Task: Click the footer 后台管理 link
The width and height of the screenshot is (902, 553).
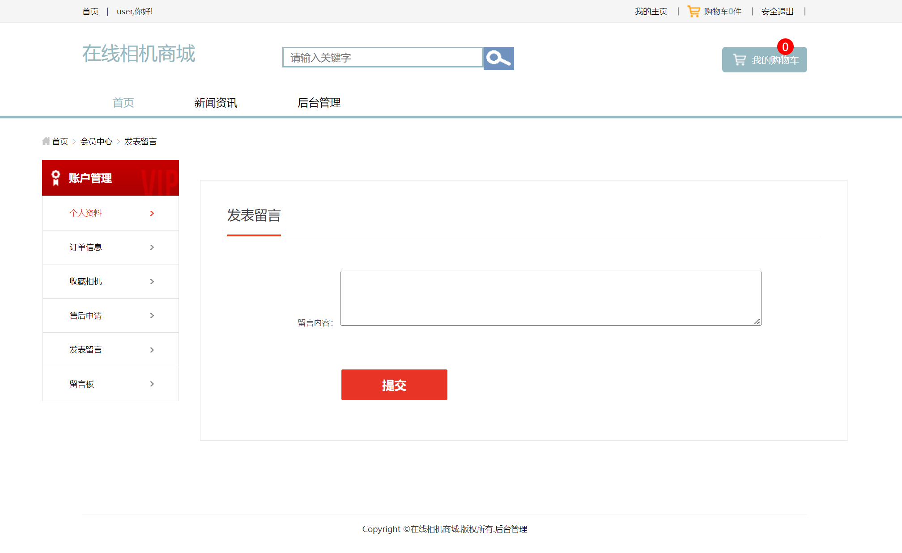Action: coord(511,529)
